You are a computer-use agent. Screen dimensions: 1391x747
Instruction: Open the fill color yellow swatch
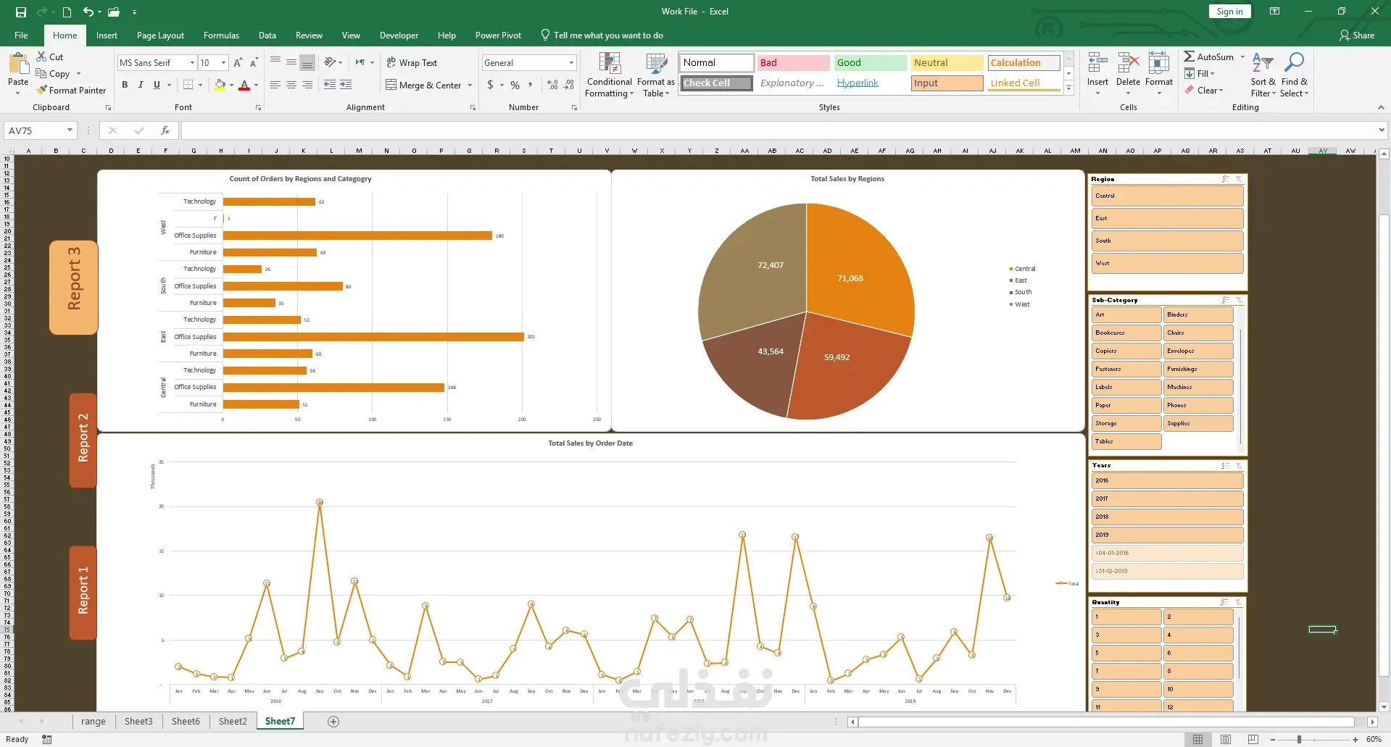click(x=220, y=85)
